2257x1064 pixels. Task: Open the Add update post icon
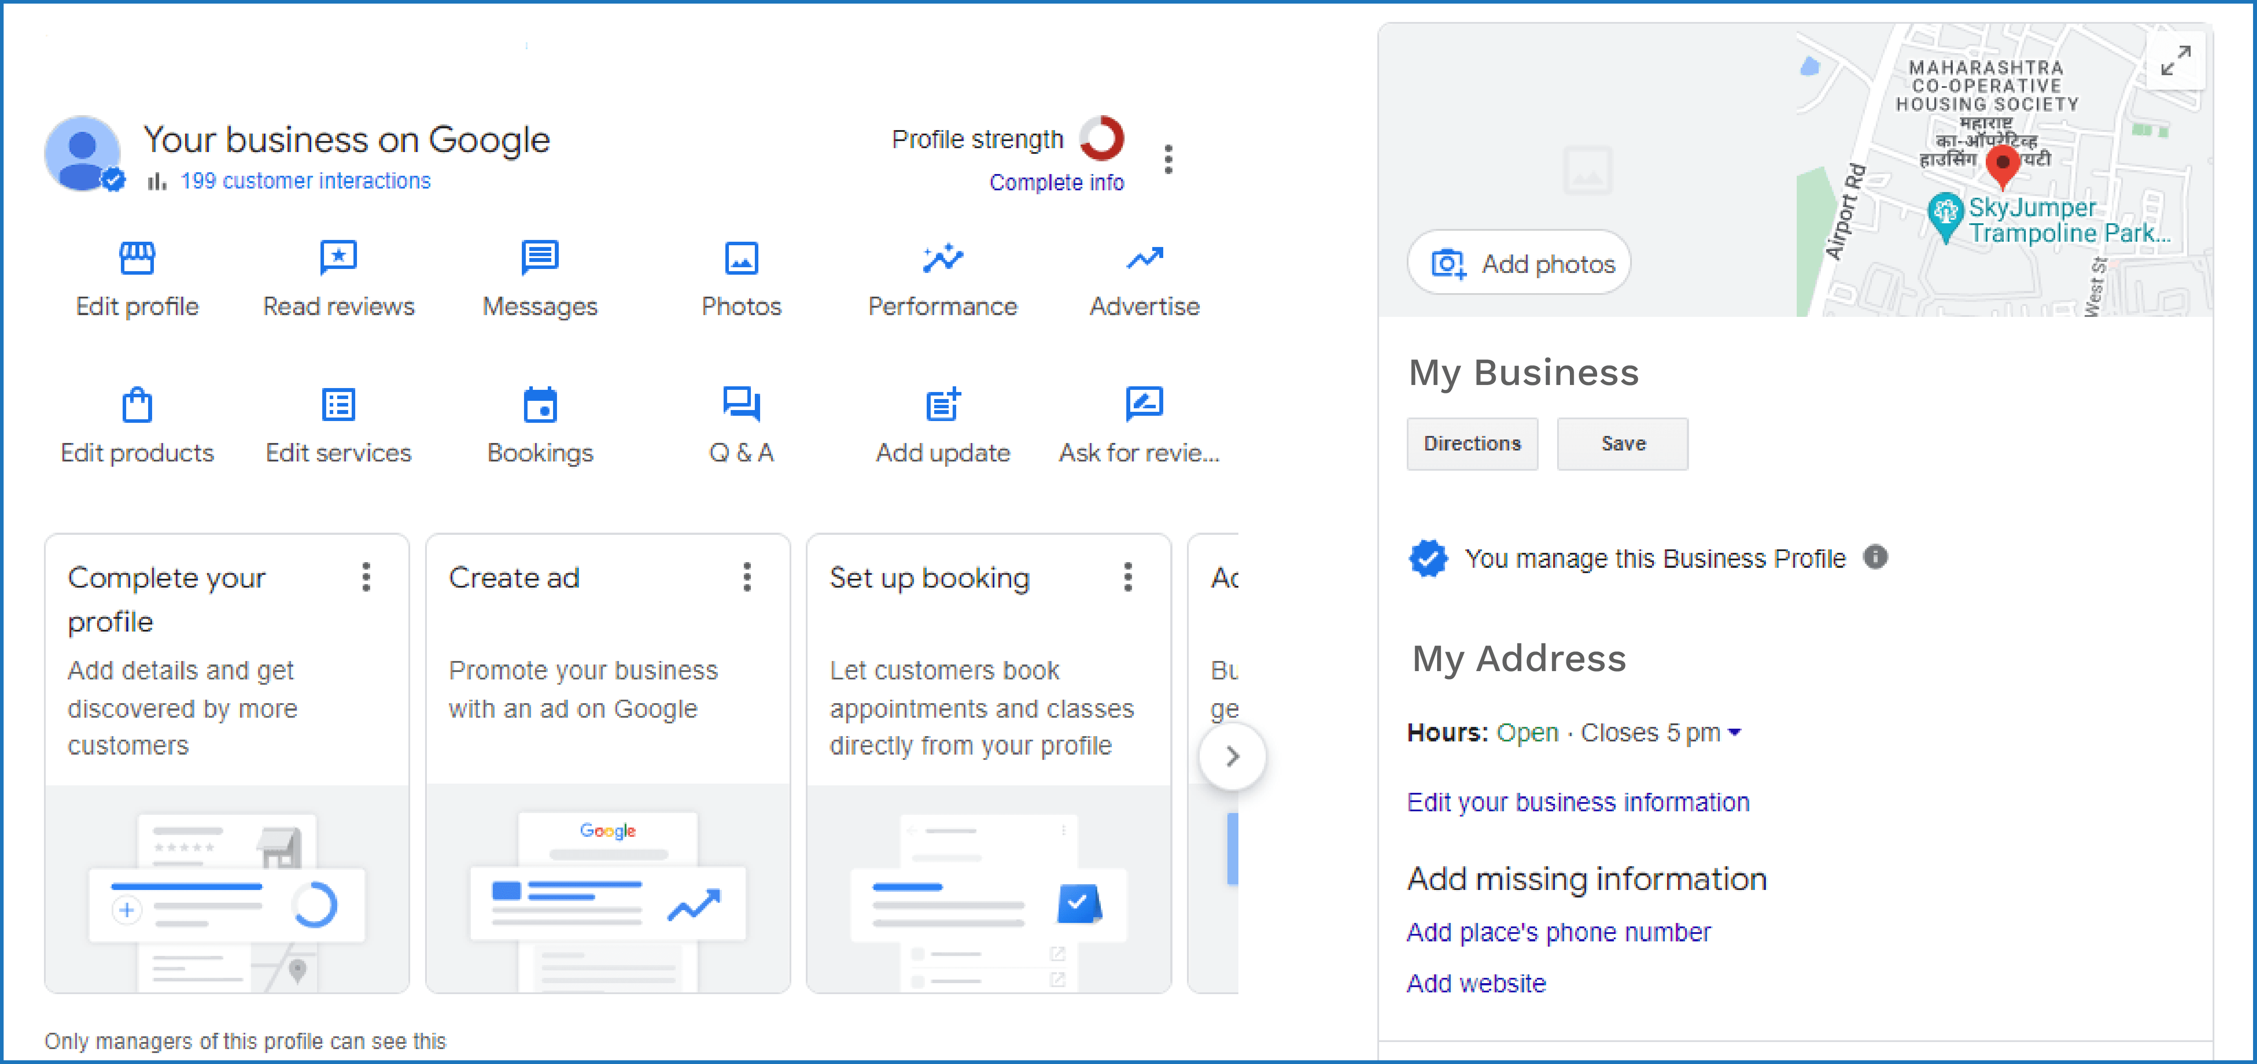click(x=943, y=405)
